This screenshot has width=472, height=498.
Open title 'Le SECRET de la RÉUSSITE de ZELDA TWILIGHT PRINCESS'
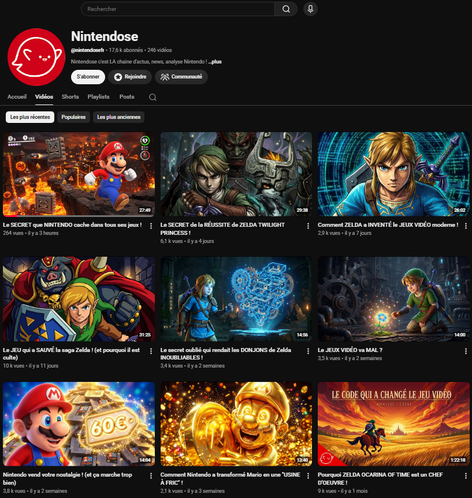222,229
